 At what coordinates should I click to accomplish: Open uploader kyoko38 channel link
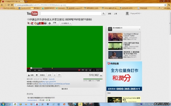point(52,79)
